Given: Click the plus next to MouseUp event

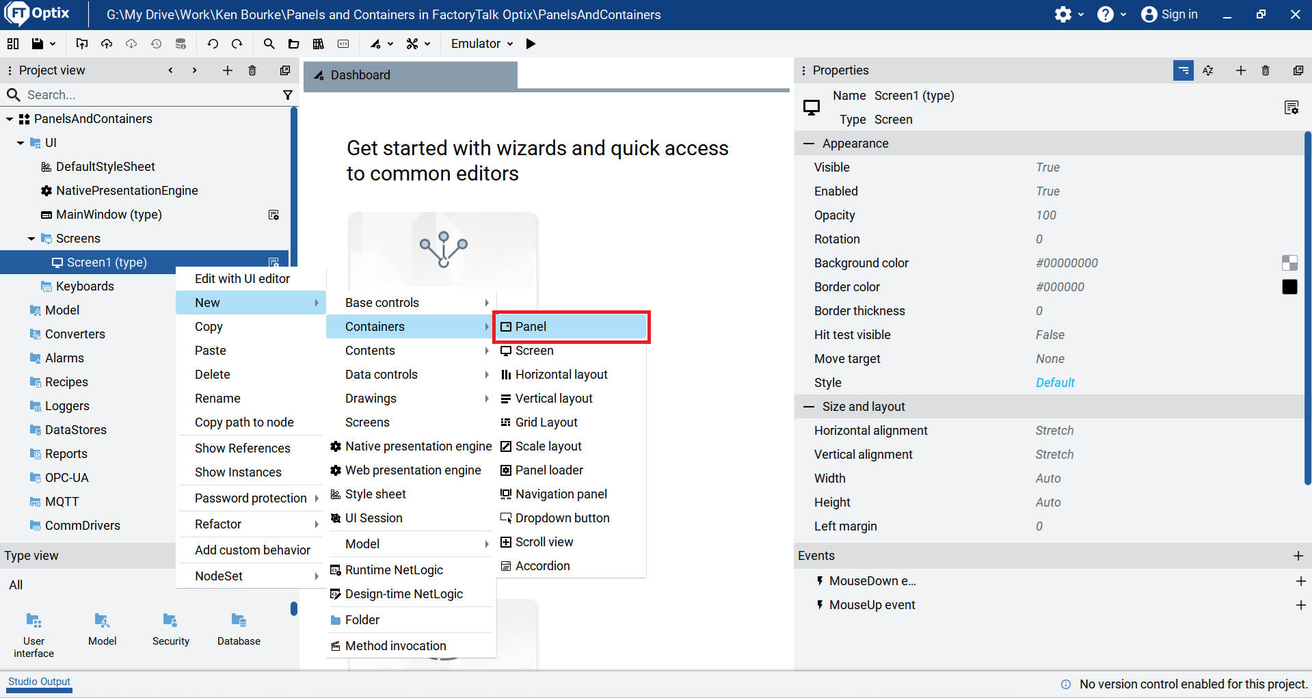Looking at the screenshot, I should [1301, 605].
